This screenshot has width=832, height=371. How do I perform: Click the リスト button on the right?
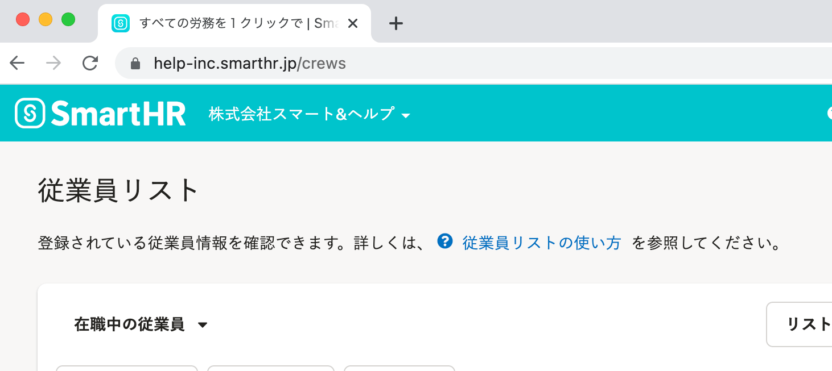point(800,324)
